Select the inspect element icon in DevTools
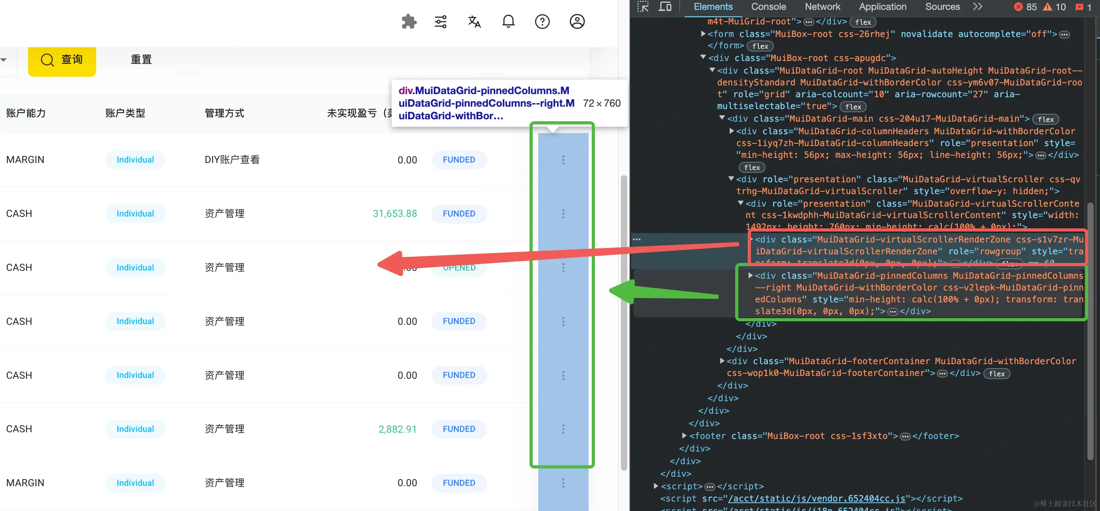 [x=643, y=7]
